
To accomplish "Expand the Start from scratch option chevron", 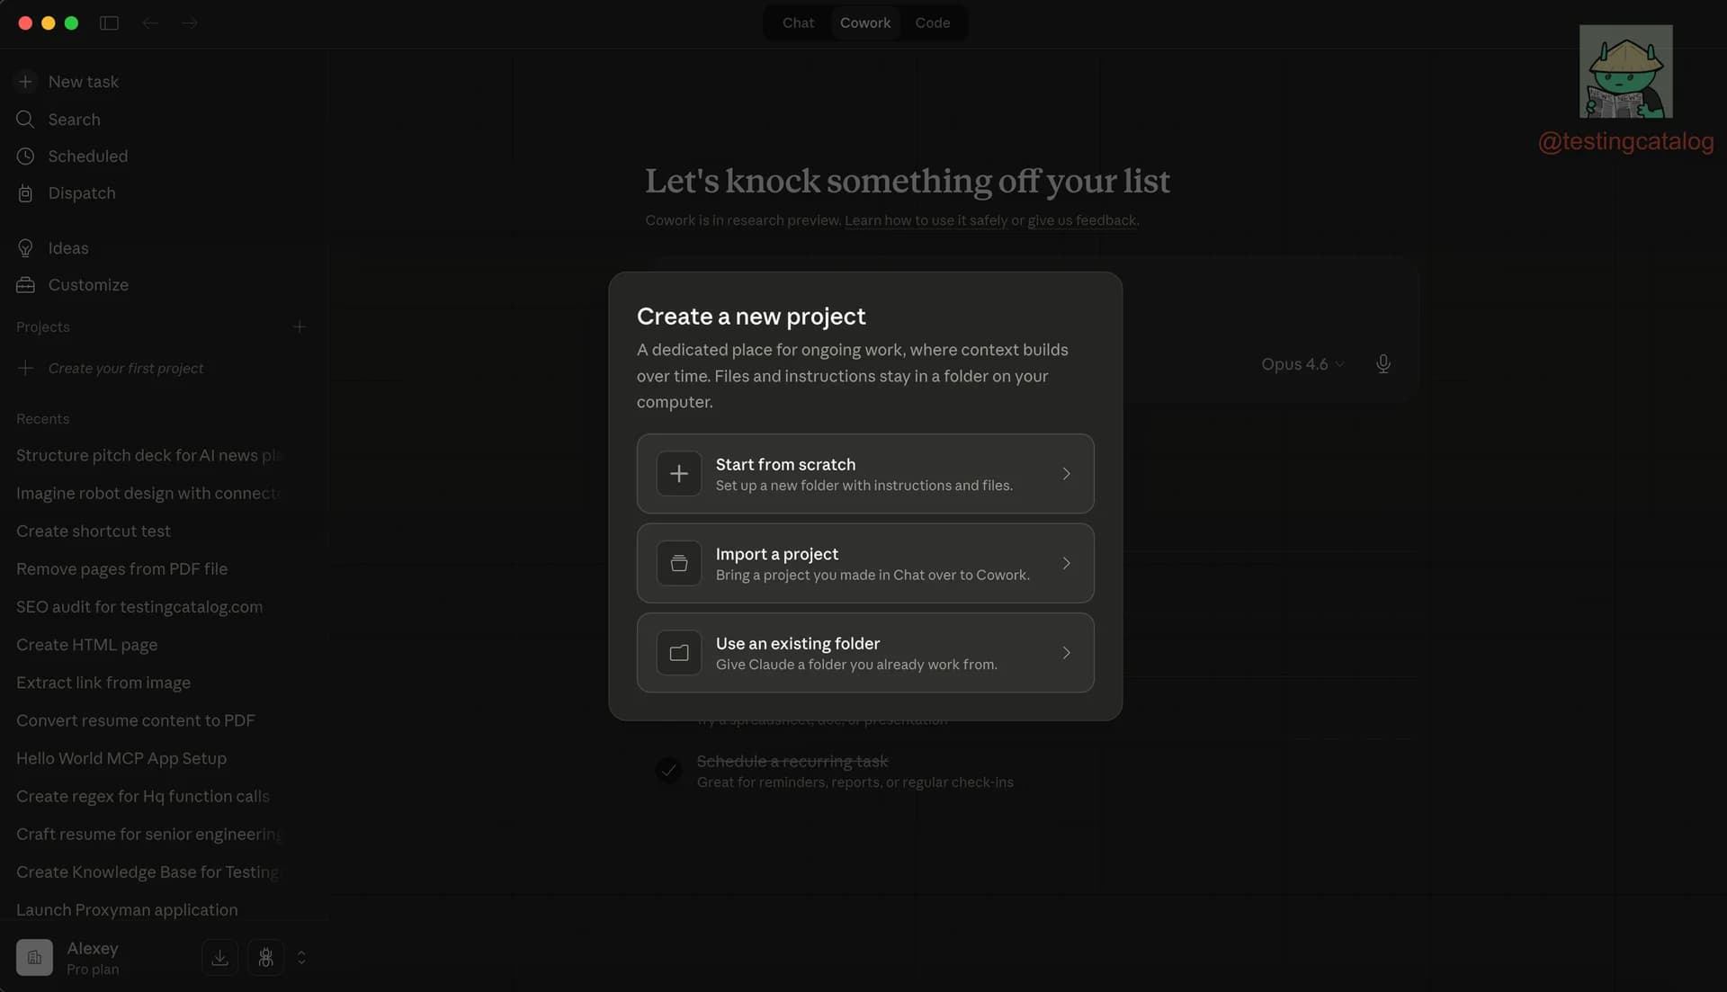I will [1067, 474].
